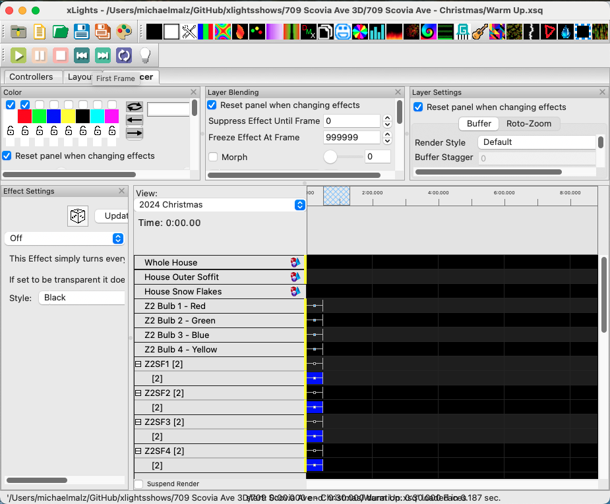The image size is (610, 504).
Task: Enable the checkbox above the green color swatch
Action: (x=40, y=105)
